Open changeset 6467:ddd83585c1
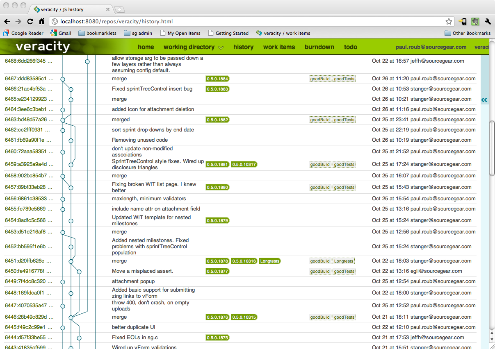The width and height of the screenshot is (495, 349). [29, 79]
